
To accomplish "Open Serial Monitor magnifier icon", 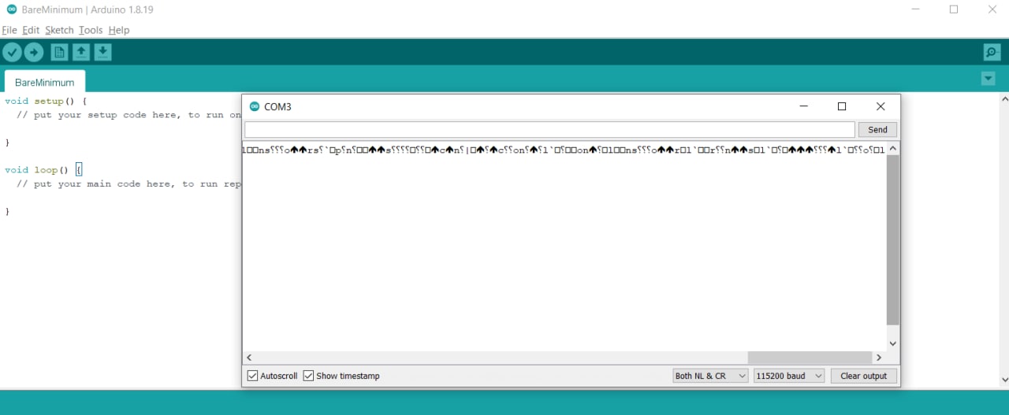I will 992,53.
